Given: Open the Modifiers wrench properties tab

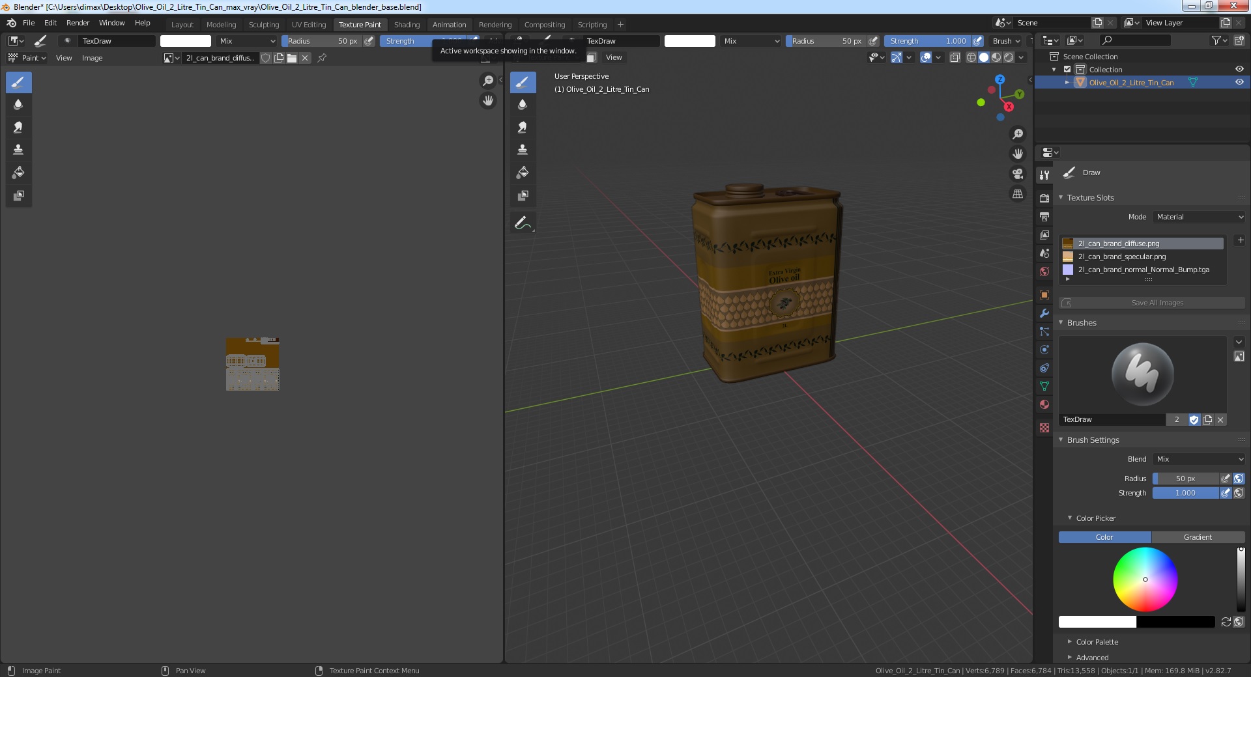Looking at the screenshot, I should 1044,313.
